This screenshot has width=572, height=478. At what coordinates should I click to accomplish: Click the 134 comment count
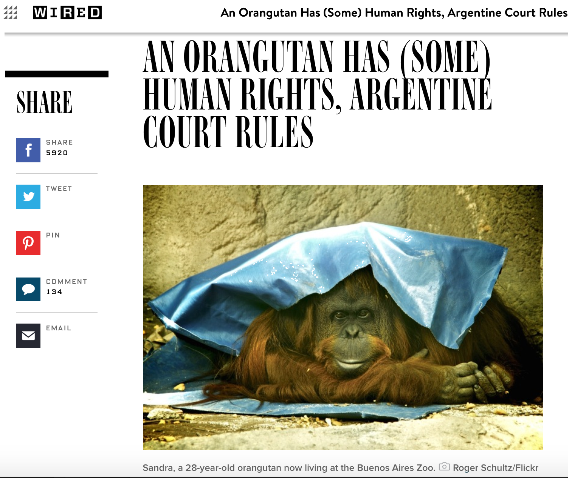pos(54,292)
